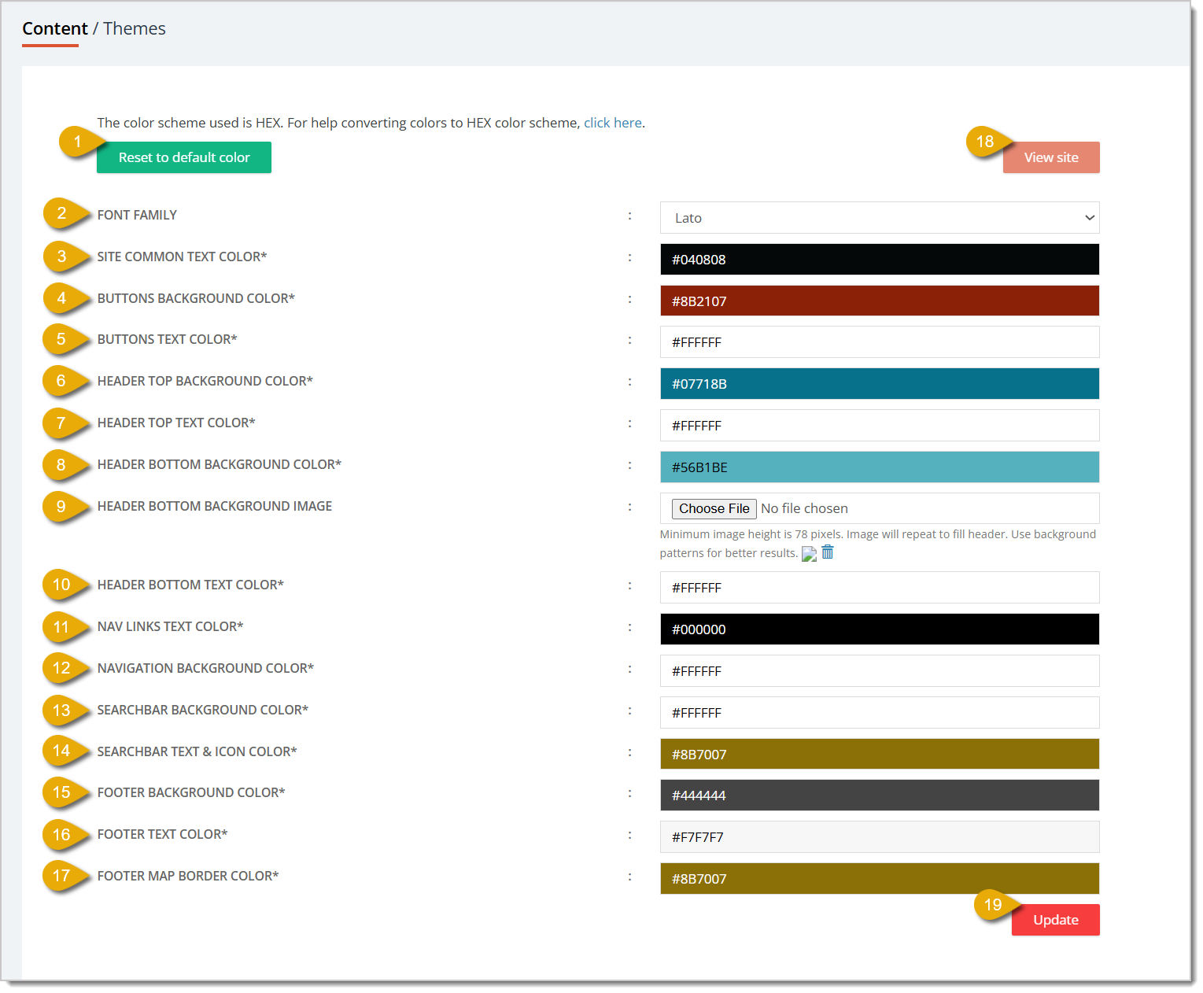Click the Searchbar Background Color field

[x=880, y=713]
